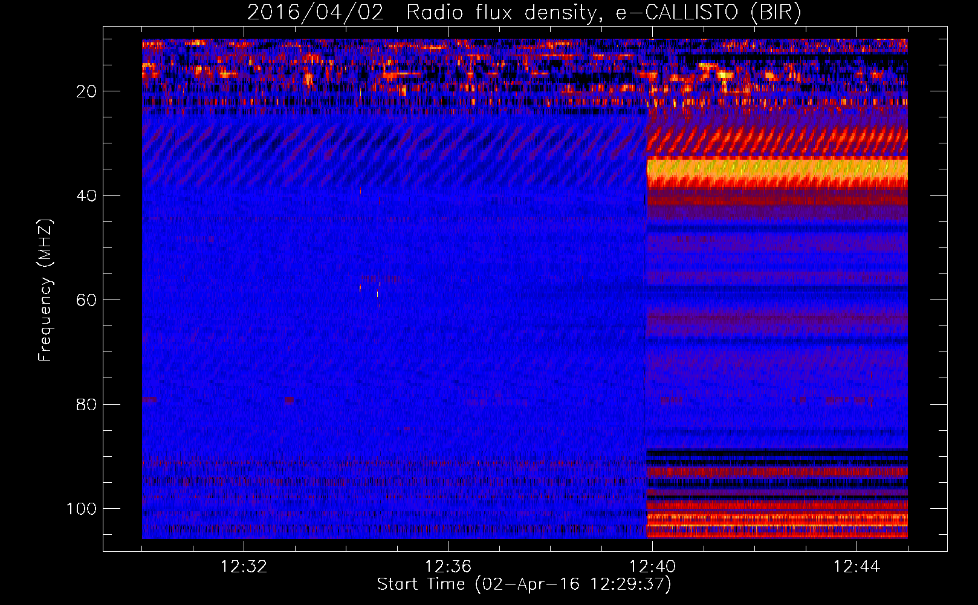Screen dimensions: 978x605
Task: Click the 12:36 time tick label
Action: click(x=448, y=567)
